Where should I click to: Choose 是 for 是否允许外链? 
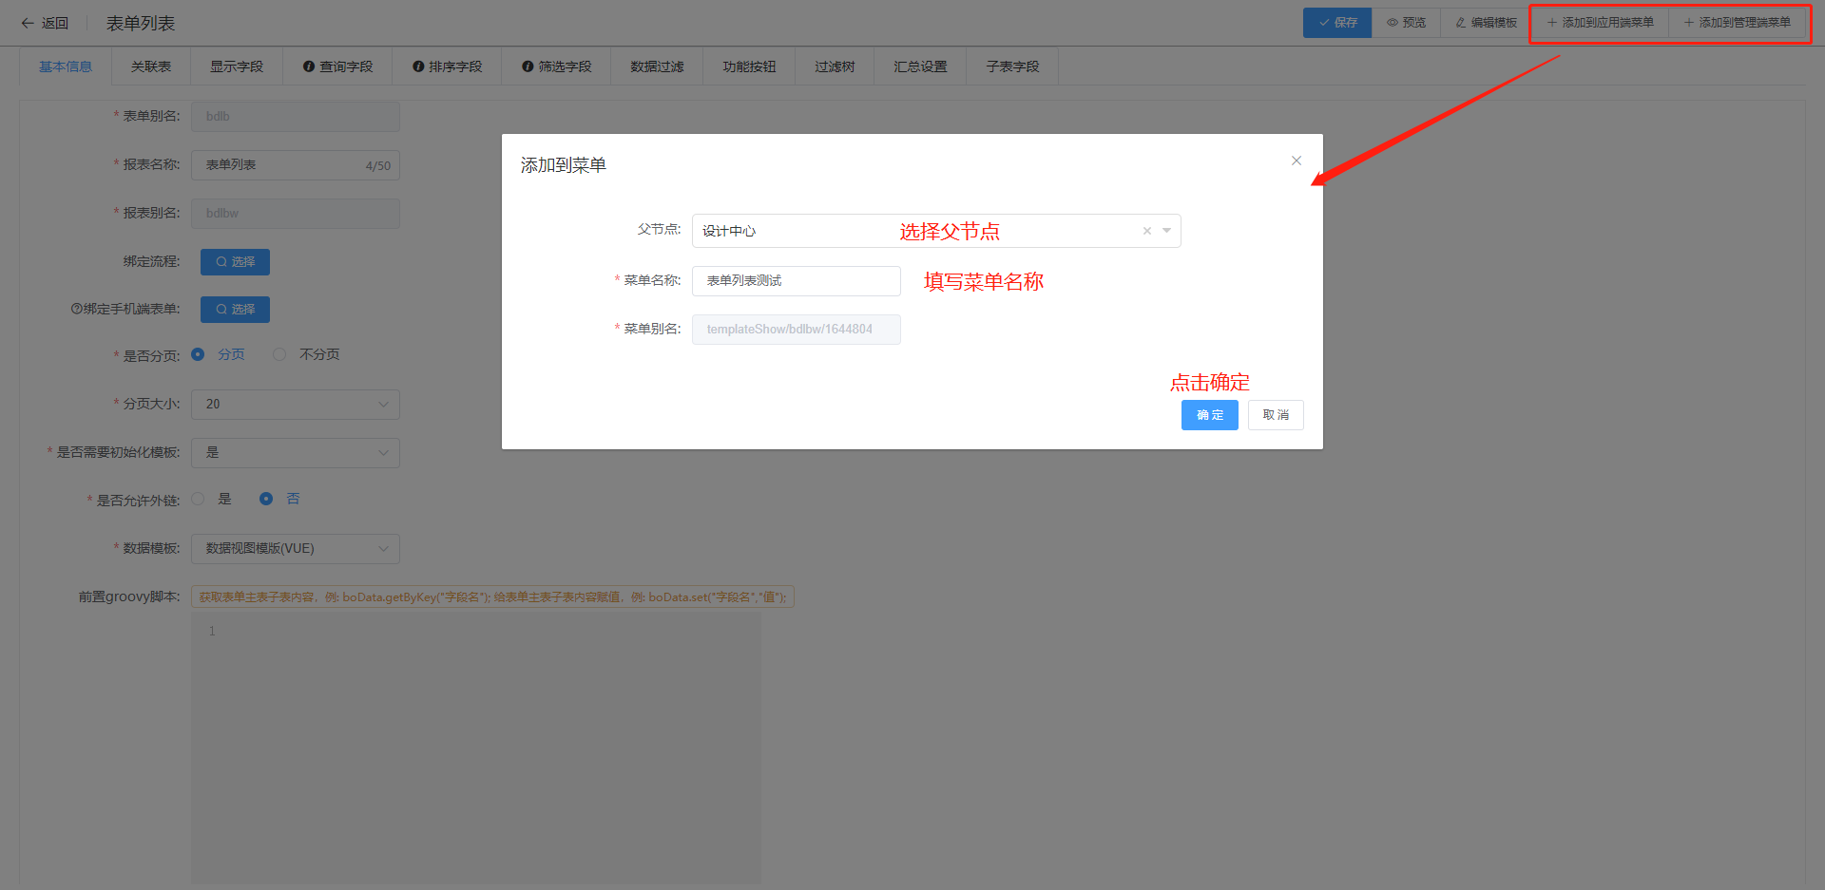(198, 499)
